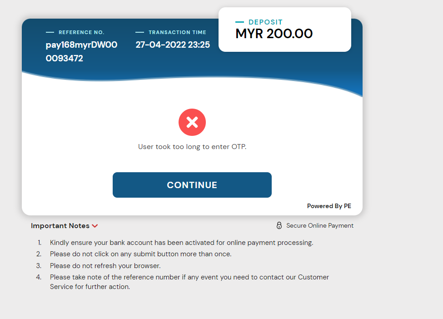Click the dash before REFERENCE NO.
The image size is (443, 319).
click(x=50, y=32)
